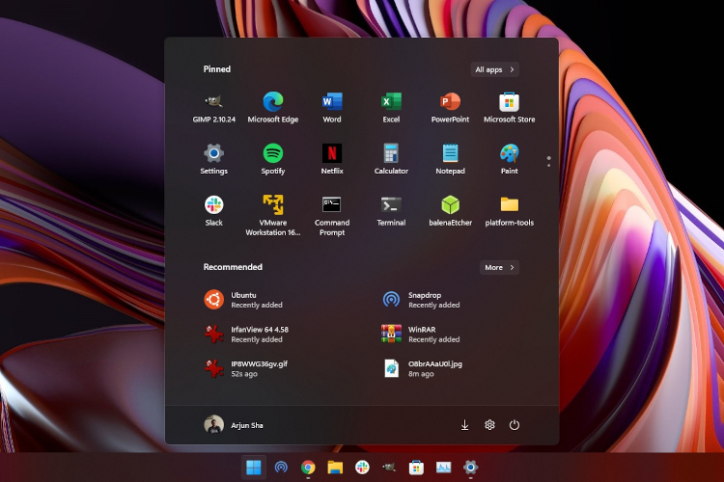Open File Explorer on the taskbar
This screenshot has height=482, width=724.
(x=335, y=468)
